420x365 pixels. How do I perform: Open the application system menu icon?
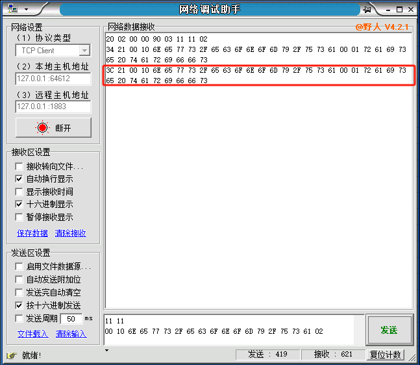[12, 9]
